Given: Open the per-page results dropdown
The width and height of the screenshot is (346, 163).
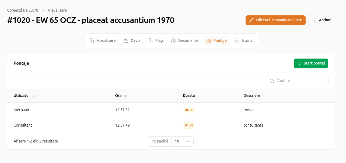Looking at the screenshot, I should click(182, 141).
